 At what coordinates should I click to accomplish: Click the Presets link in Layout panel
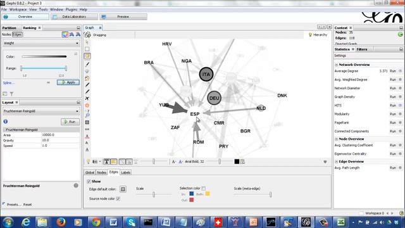tap(14, 205)
